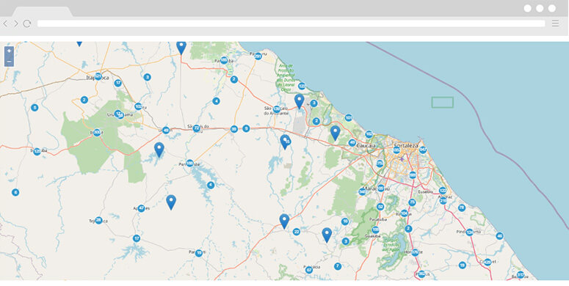Open the 5 cluster marker
The image size is (569, 286).
pos(35,108)
